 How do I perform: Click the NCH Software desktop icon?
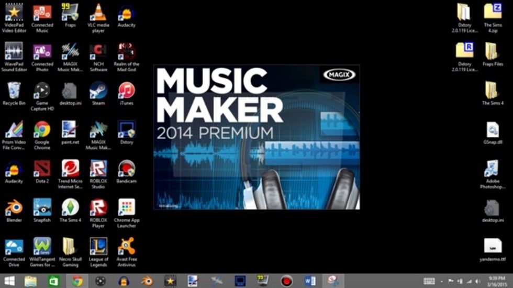tap(98, 57)
